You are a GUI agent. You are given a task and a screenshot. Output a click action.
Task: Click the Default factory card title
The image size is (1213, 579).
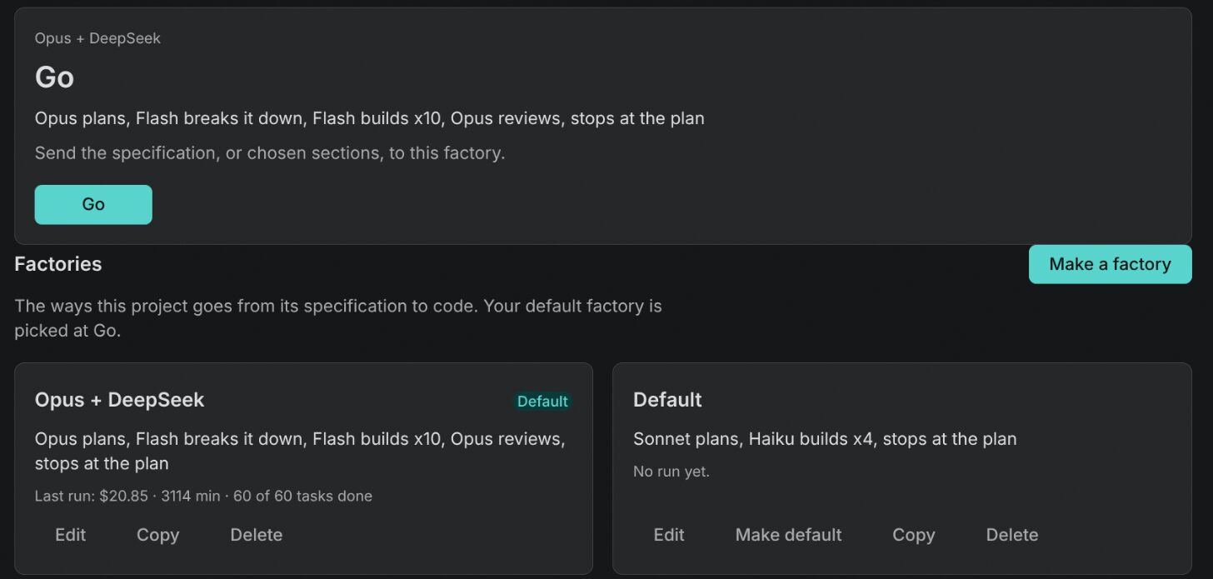(667, 400)
